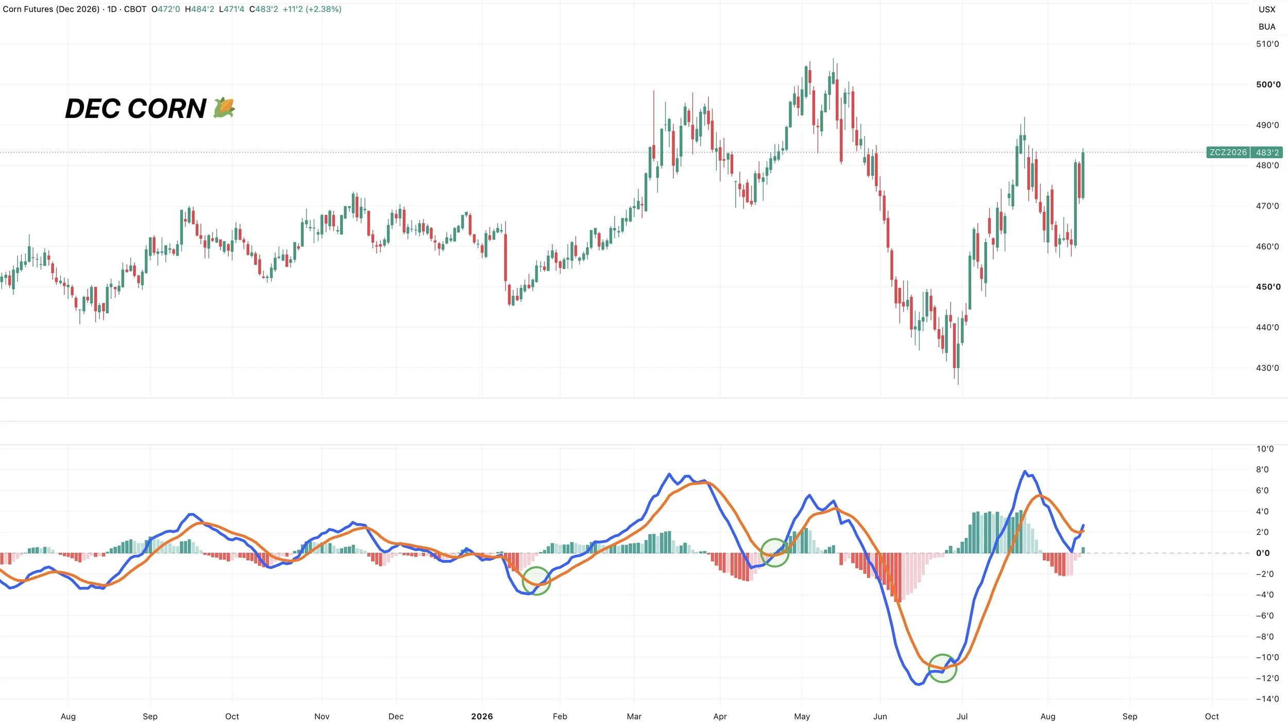Select the DEC CORN text annotation
This screenshot has width=1288, height=723.
[x=135, y=109]
